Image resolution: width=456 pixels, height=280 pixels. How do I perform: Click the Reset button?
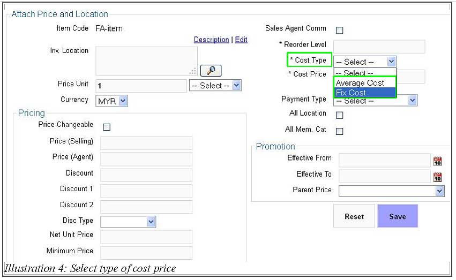pos(354,216)
